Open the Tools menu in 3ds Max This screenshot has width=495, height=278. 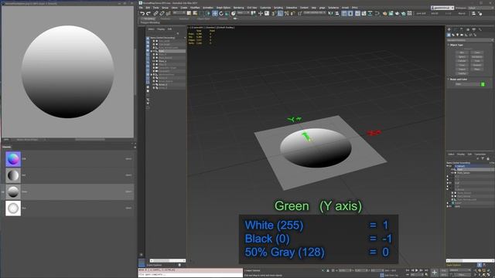156,8
